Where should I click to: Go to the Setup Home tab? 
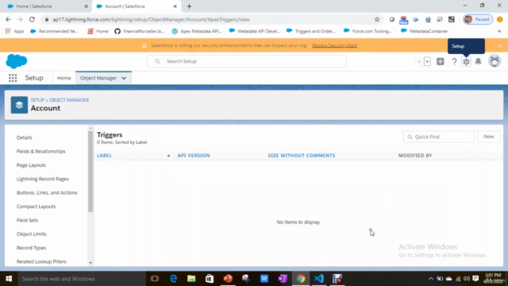[63, 78]
